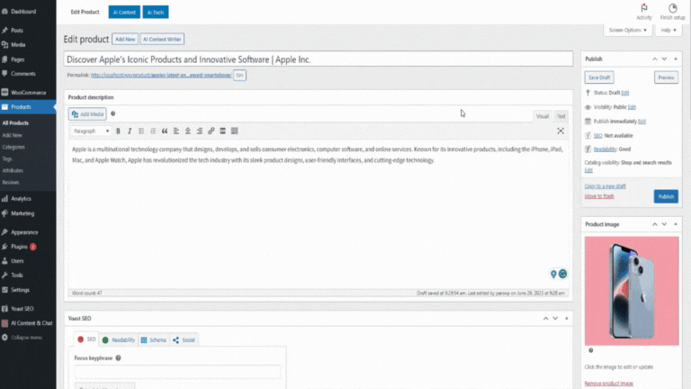Align text left in editor

(176, 131)
